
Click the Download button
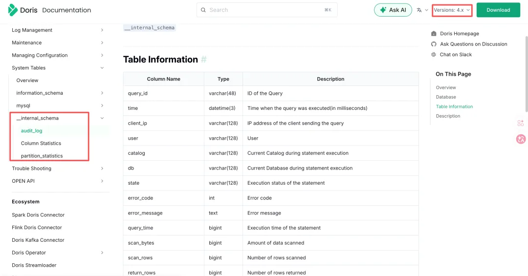click(x=498, y=10)
